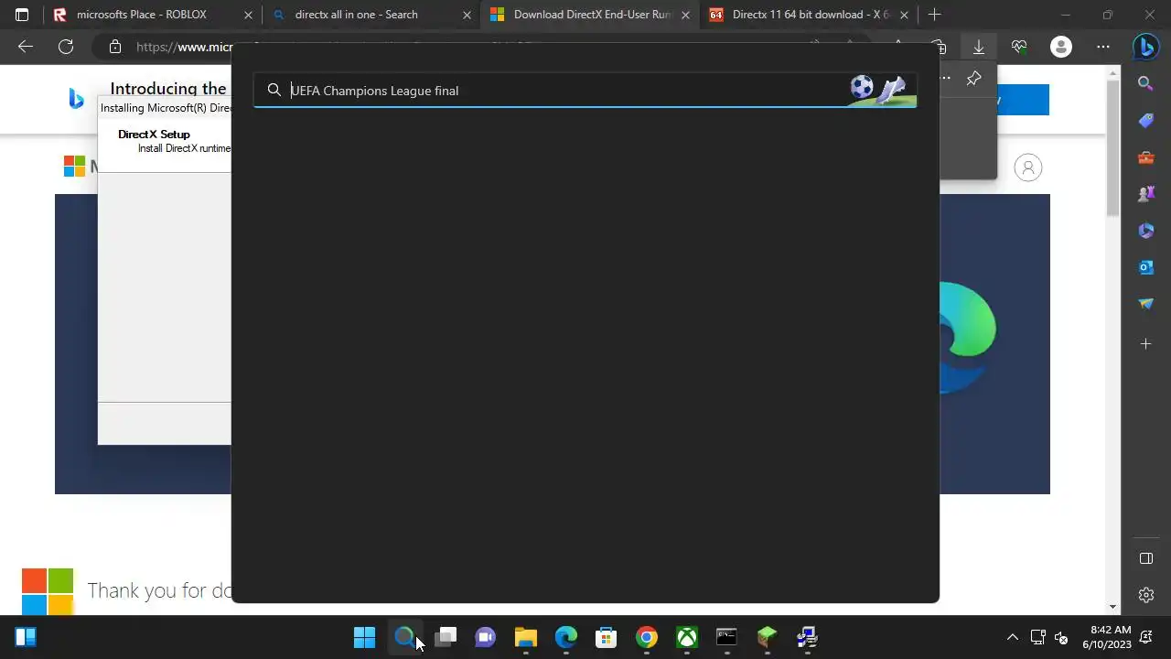The height and width of the screenshot is (659, 1171).
Task: Open Microsoft Store from the taskbar
Action: tap(606, 637)
